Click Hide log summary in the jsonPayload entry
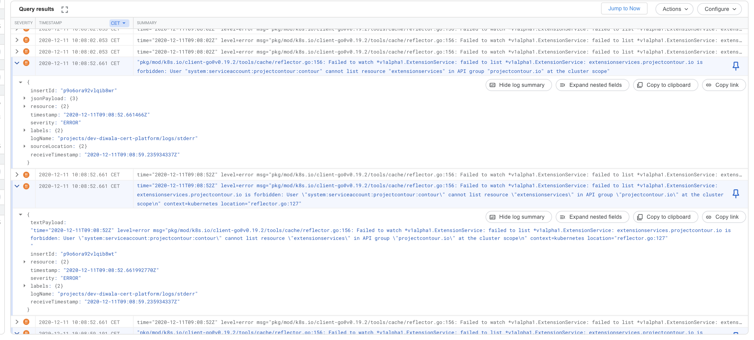The image size is (754, 340). [518, 85]
